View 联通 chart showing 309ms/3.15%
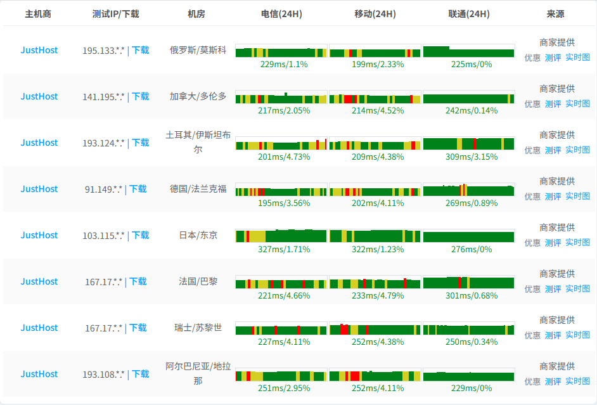Image resolution: width=597 pixels, height=405 pixels. coord(468,144)
